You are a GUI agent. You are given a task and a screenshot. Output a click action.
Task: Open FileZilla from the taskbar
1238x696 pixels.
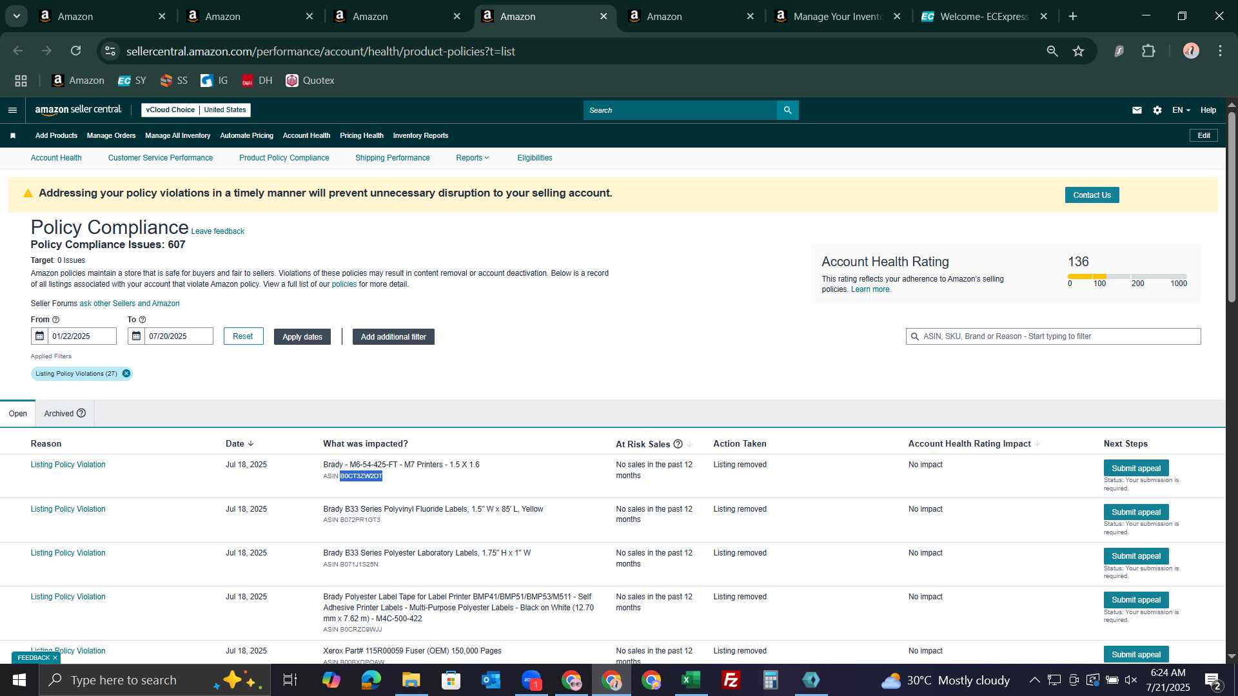731,680
